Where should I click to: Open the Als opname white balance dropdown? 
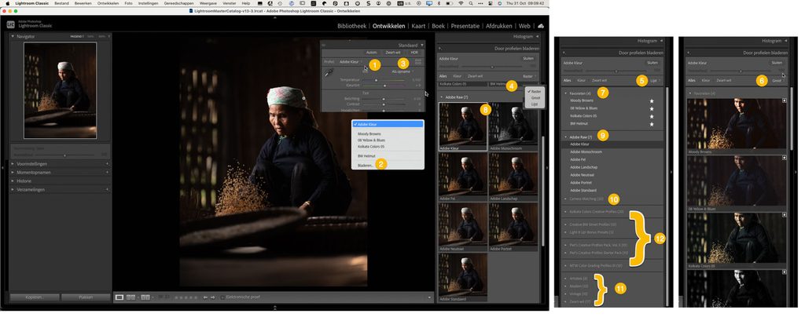coord(402,71)
